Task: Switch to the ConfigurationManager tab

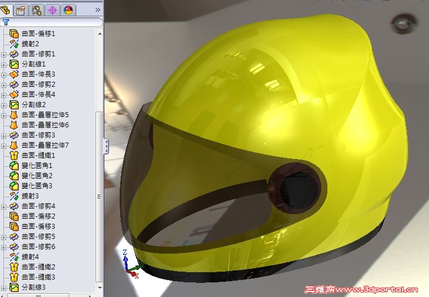Action: (x=37, y=10)
